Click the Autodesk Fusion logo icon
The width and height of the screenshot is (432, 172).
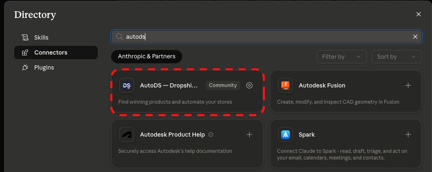pos(285,85)
